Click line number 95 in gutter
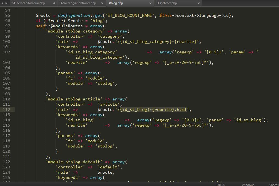279x186 pixels. click(8, 15)
